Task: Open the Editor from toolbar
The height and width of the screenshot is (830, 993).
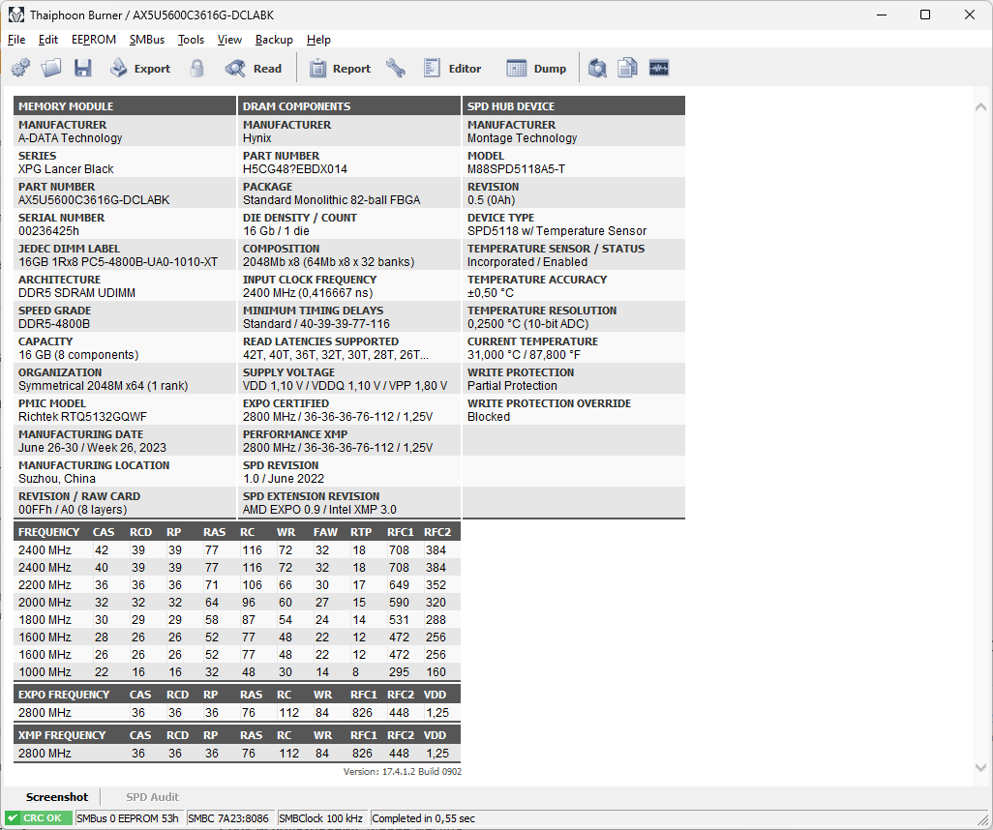Action: [453, 69]
